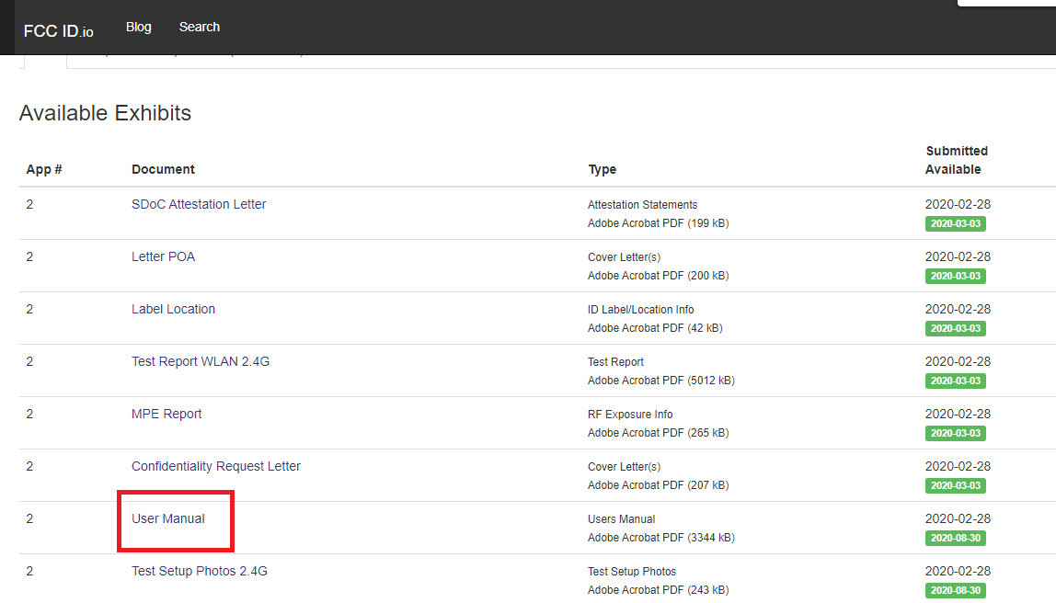Click the green 2020-08-30 badge in the User Manual row
The image size is (1056, 603).
point(955,538)
